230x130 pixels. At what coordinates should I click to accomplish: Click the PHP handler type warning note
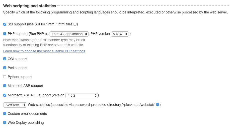click(44, 42)
